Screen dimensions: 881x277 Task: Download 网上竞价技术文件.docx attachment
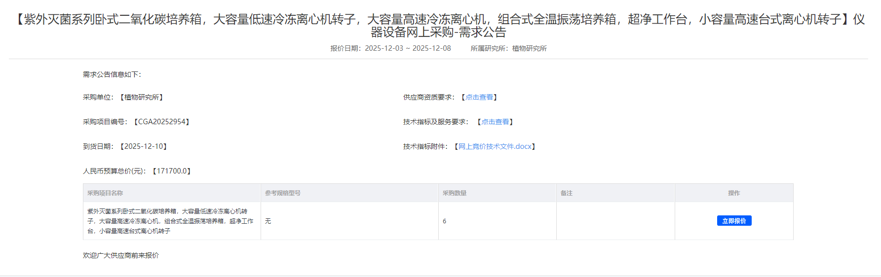495,146
